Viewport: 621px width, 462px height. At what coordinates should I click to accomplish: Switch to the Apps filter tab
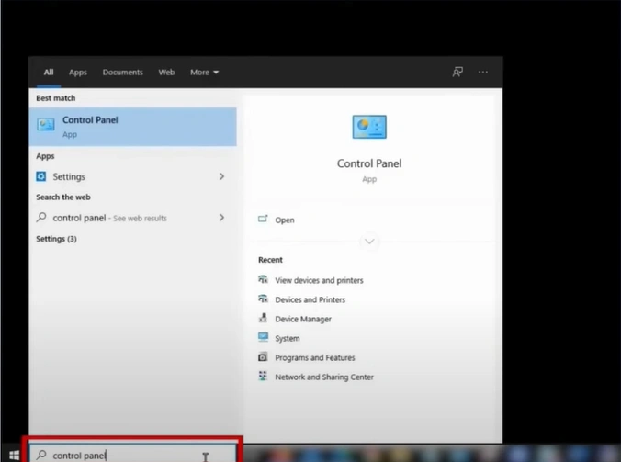point(78,72)
